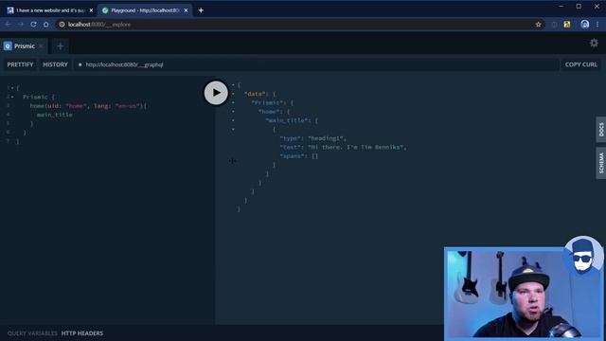Open the SCHEMA side tab
The image size is (606, 341).
tap(601, 163)
